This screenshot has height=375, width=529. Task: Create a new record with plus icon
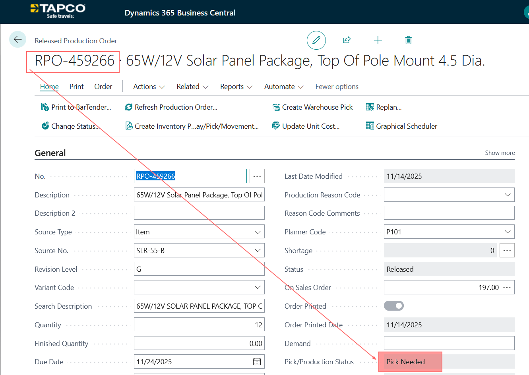point(378,40)
